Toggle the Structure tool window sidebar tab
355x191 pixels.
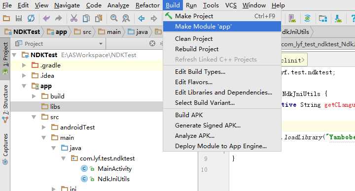click(x=5, y=104)
